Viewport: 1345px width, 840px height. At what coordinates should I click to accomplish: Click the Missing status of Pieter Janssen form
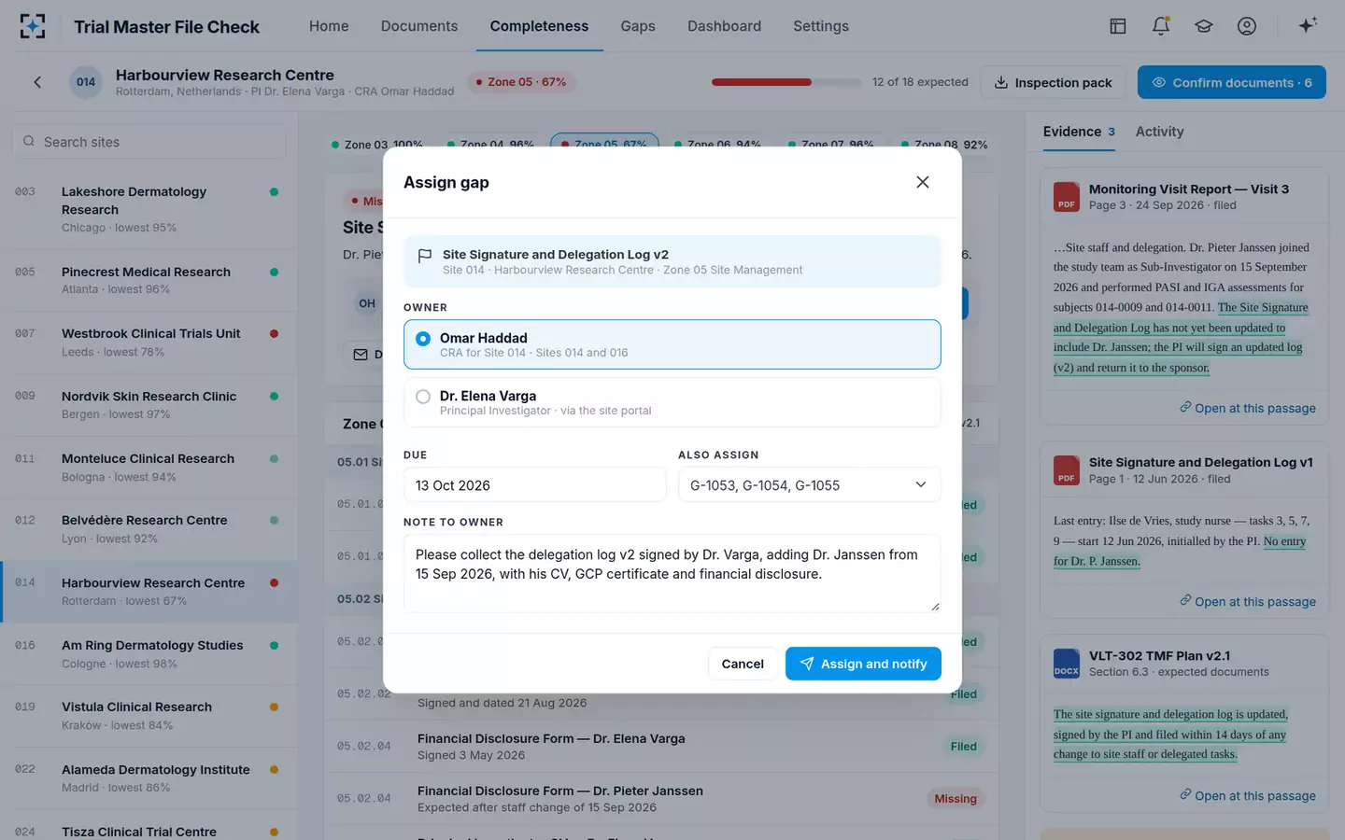click(956, 798)
